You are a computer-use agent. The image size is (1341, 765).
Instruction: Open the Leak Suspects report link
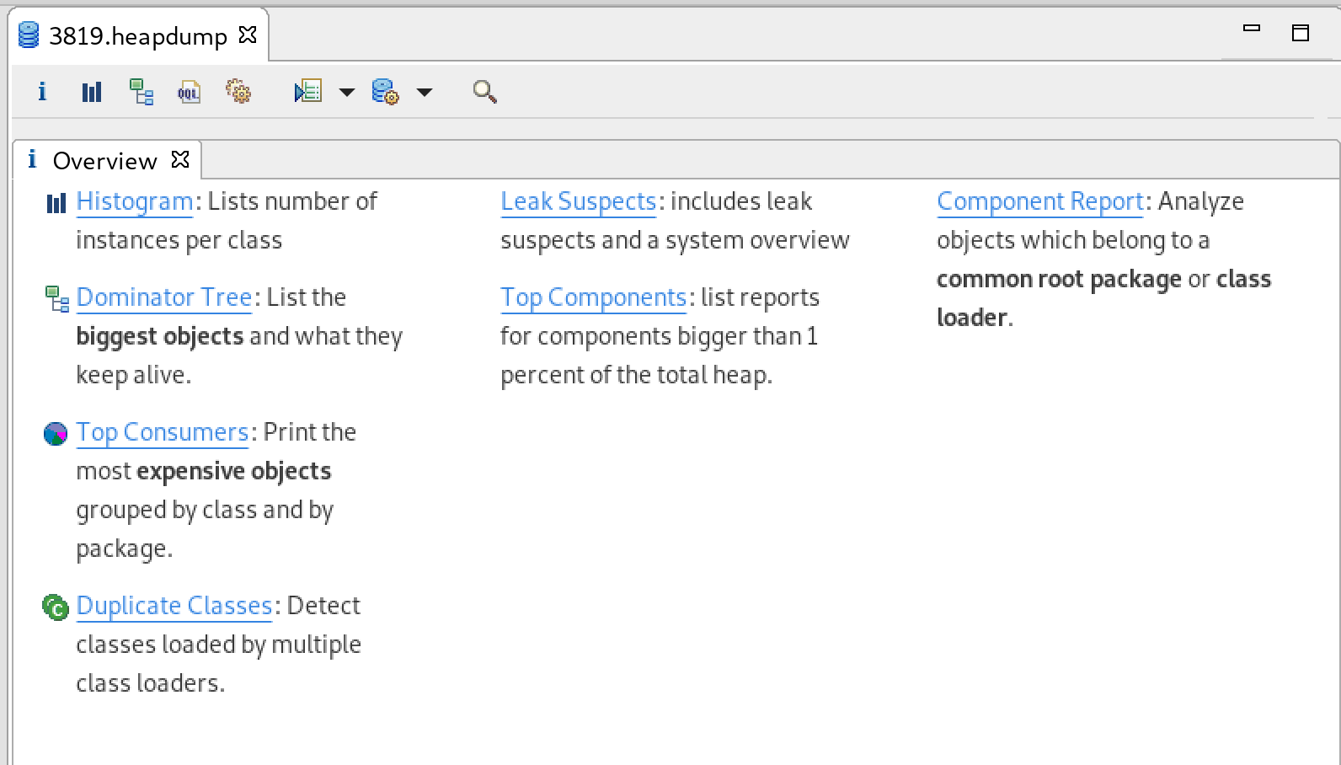coord(579,201)
